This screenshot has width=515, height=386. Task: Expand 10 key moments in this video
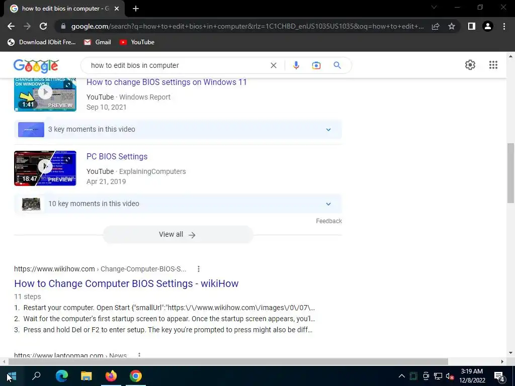[178, 204]
